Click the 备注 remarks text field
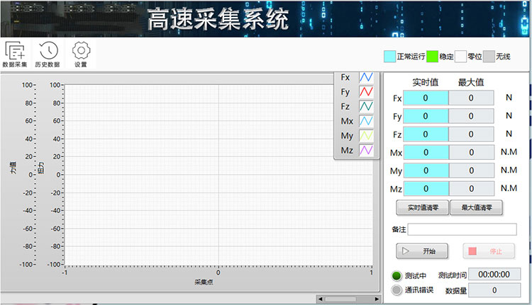This screenshot has width=532, height=305. (x=462, y=229)
